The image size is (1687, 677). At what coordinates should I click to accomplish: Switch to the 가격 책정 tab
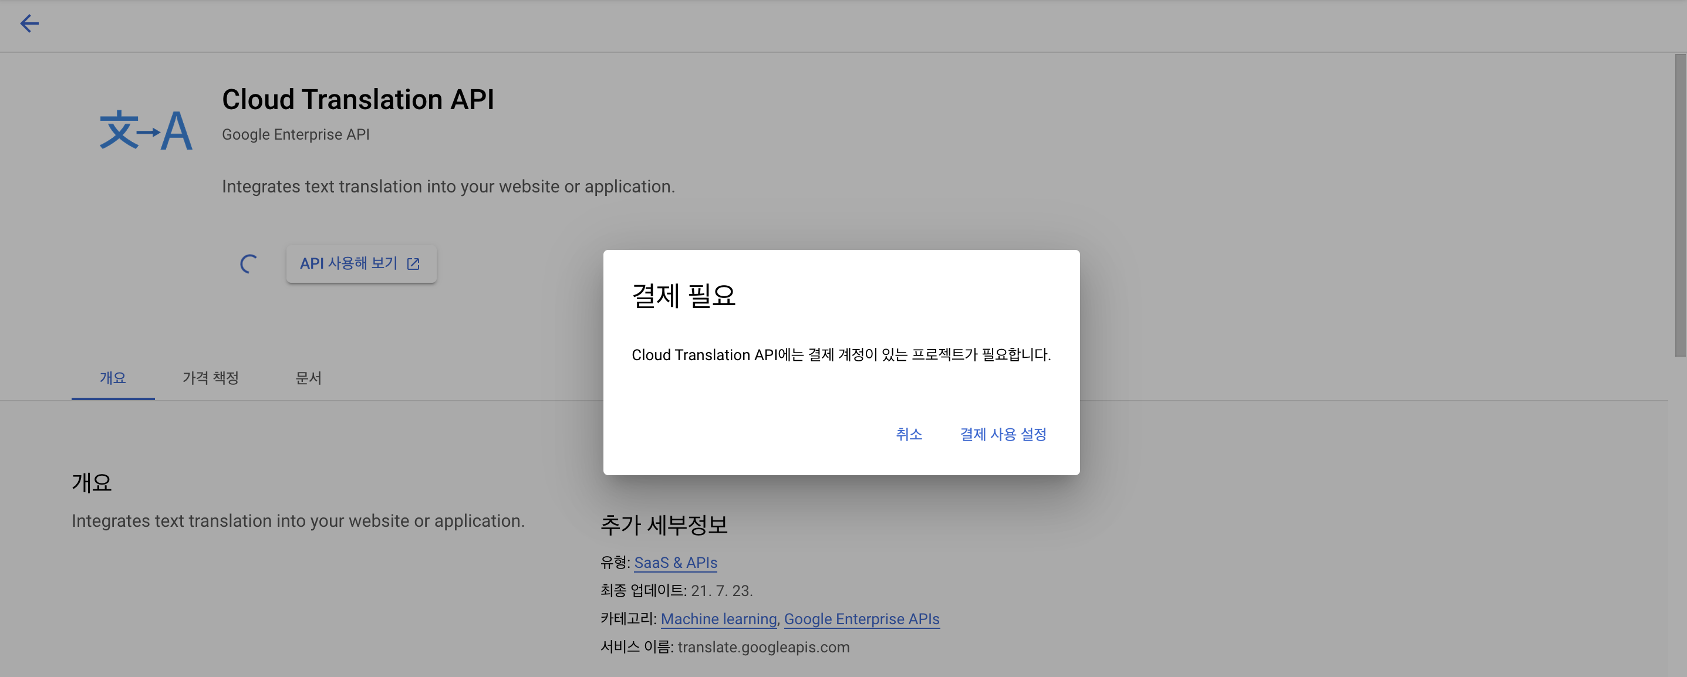[210, 378]
